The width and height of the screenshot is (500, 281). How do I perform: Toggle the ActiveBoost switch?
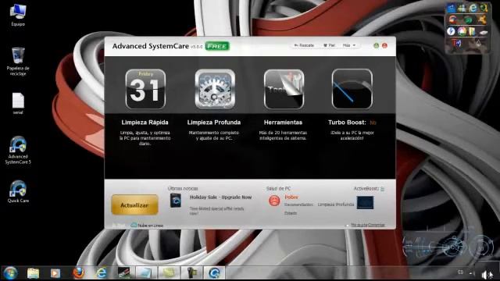[x=382, y=189]
